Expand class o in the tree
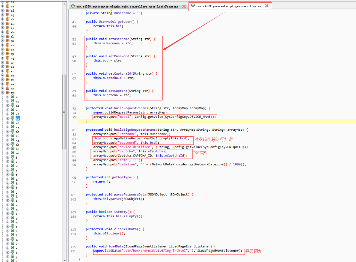The width and height of the screenshot is (356, 262). pyautogui.click(x=8, y=214)
